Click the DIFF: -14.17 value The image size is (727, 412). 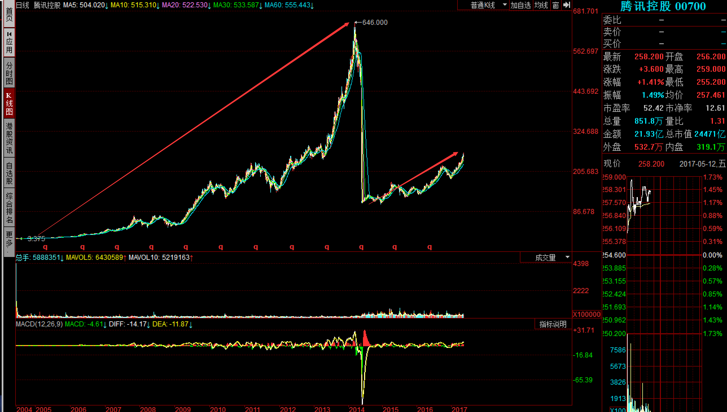click(x=128, y=324)
